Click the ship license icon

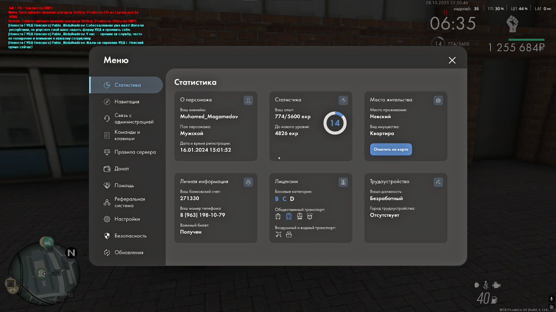[x=289, y=234]
